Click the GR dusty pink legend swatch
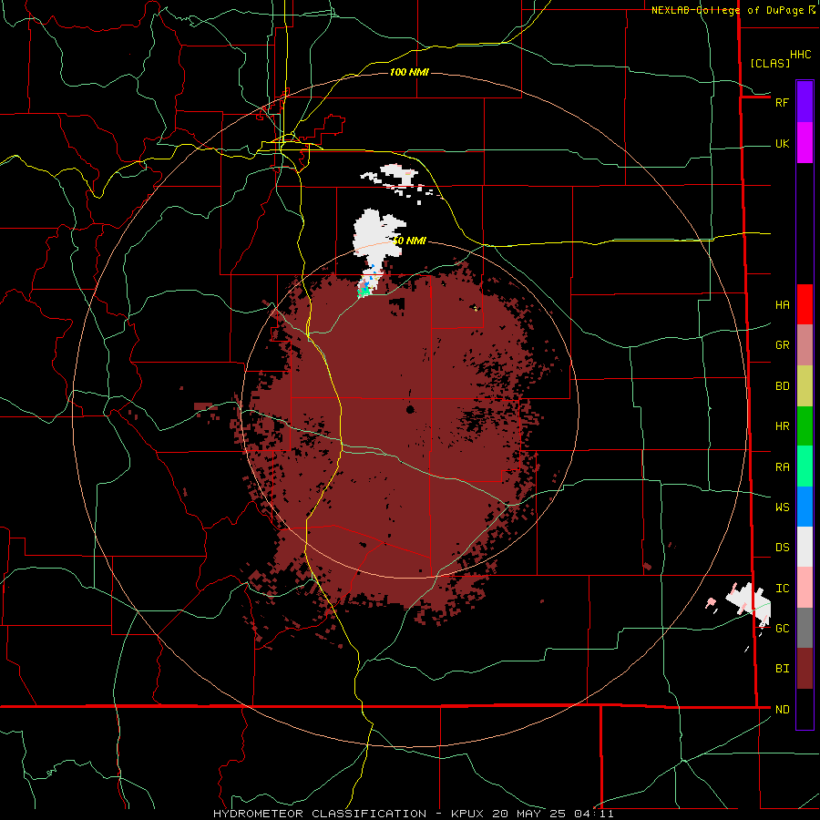 (x=805, y=345)
